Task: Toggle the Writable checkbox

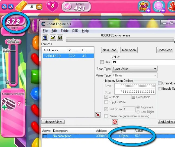Action: coord(106,97)
